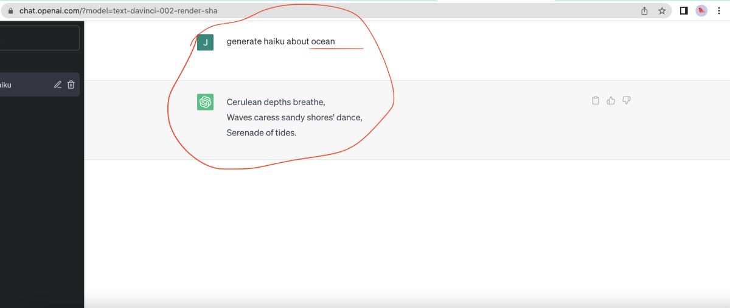Copy the response with clipboard icon

click(596, 100)
